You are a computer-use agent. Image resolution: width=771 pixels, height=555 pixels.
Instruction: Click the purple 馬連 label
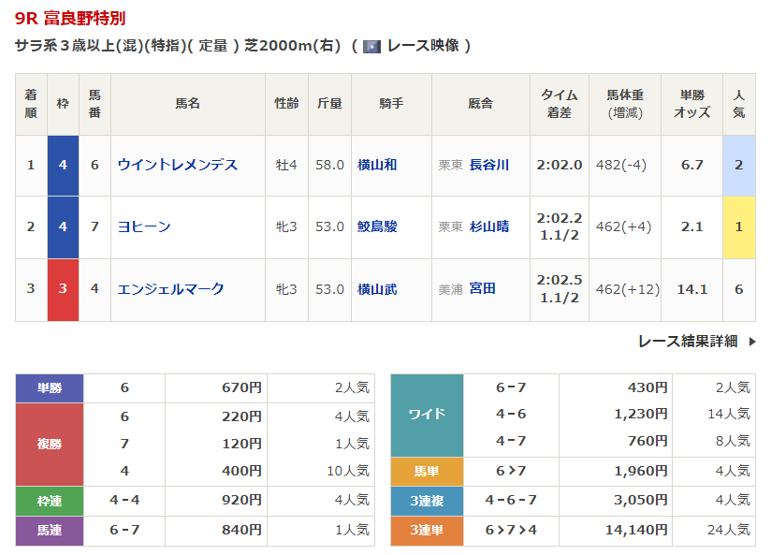tap(50, 531)
